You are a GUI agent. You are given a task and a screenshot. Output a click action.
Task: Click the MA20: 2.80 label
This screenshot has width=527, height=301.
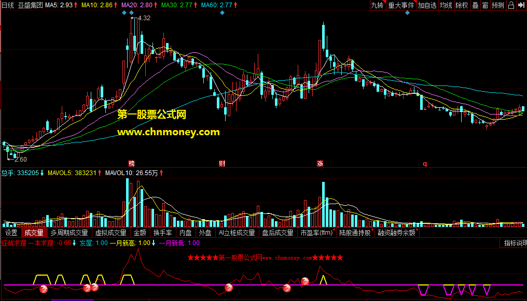pos(137,5)
